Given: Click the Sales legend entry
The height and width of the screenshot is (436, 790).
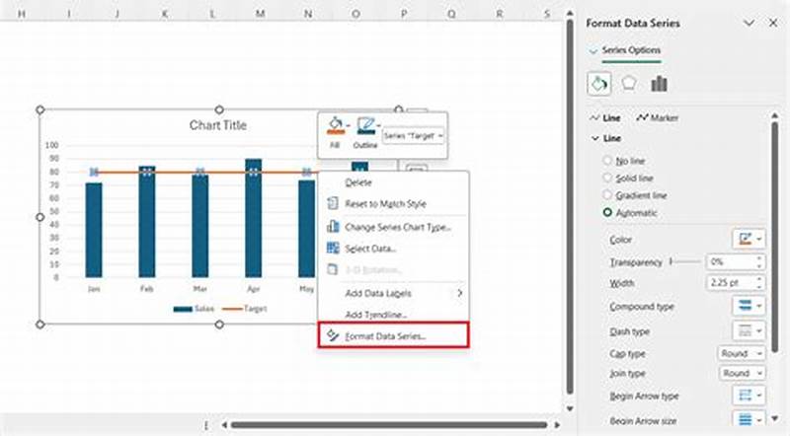Looking at the screenshot, I should [194, 309].
